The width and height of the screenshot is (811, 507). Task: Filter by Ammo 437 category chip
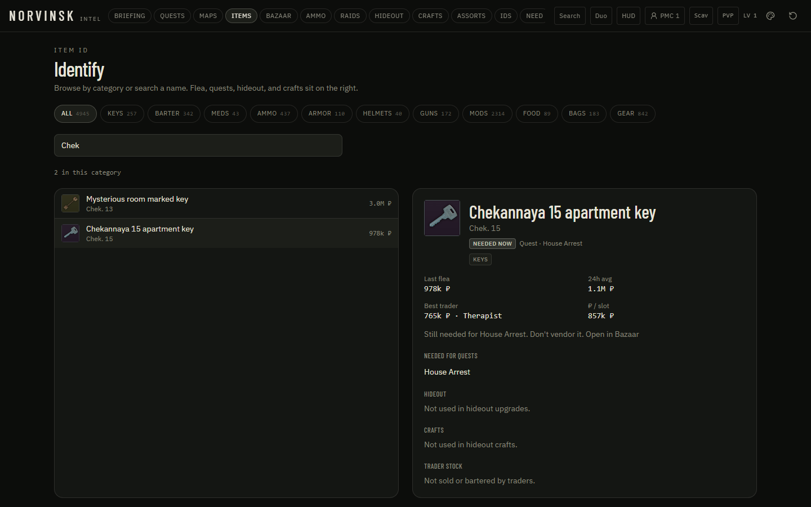(x=274, y=114)
